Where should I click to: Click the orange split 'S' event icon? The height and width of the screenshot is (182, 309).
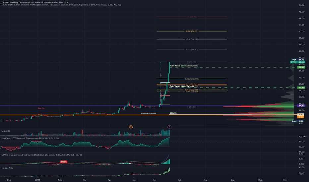(131, 127)
